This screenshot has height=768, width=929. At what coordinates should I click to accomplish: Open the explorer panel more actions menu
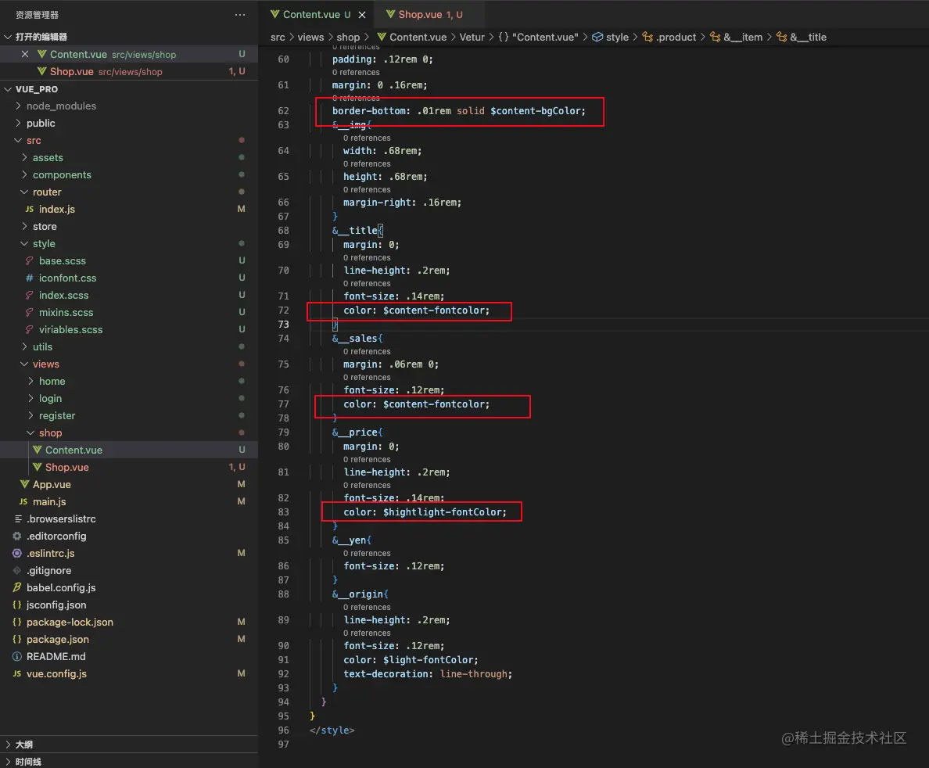click(x=239, y=15)
